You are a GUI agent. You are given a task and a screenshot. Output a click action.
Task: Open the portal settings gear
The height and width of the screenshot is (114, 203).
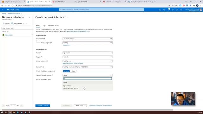click(x=173, y=9)
